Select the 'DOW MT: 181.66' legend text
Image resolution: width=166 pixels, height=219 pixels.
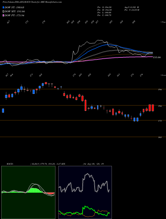coord(15,12)
